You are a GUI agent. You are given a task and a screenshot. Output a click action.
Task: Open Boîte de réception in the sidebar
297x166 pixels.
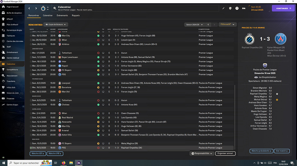(14, 13)
